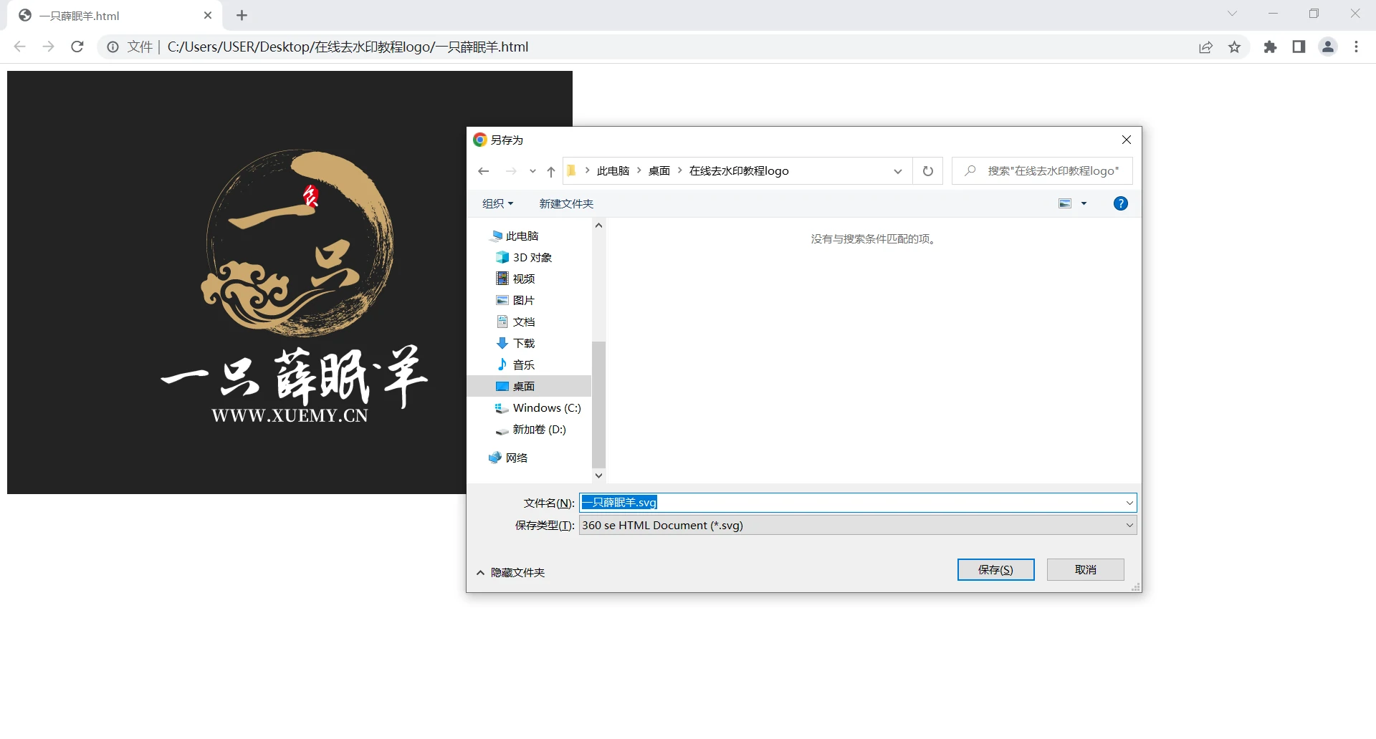1376x739 pixels.
Task: Click 桌面 in the breadcrumb path
Action: click(659, 170)
